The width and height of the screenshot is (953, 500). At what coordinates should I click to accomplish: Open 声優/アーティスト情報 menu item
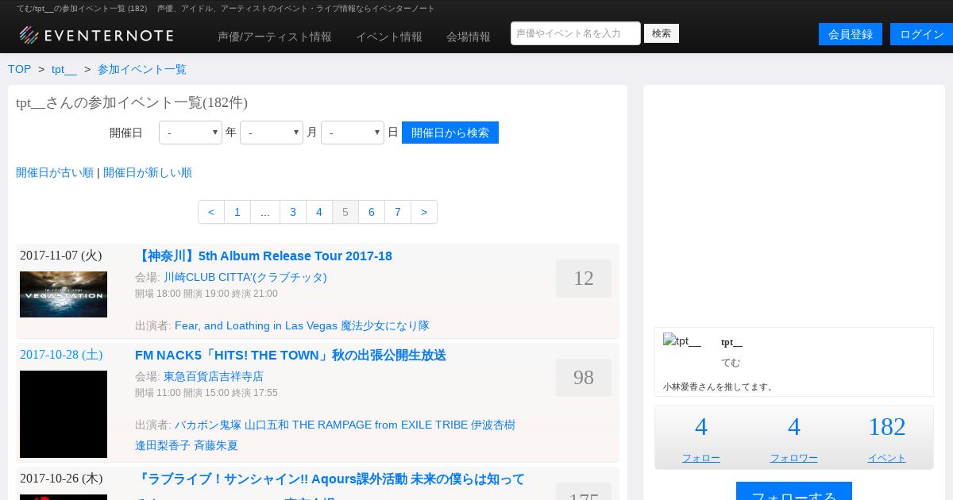275,37
